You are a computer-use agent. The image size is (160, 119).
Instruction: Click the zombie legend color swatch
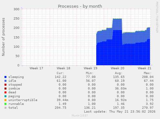click(x=5, y=89)
